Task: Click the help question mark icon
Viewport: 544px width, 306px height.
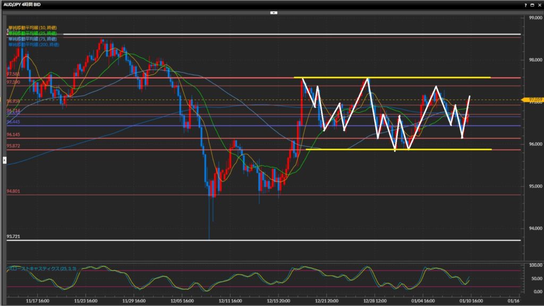Action: click(x=525, y=4)
